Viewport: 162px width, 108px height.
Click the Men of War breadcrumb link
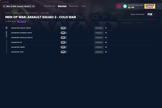tap(31, 13)
